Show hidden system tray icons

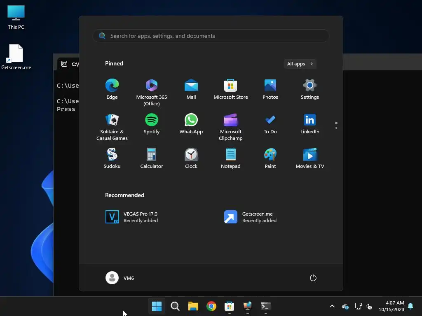point(332,306)
